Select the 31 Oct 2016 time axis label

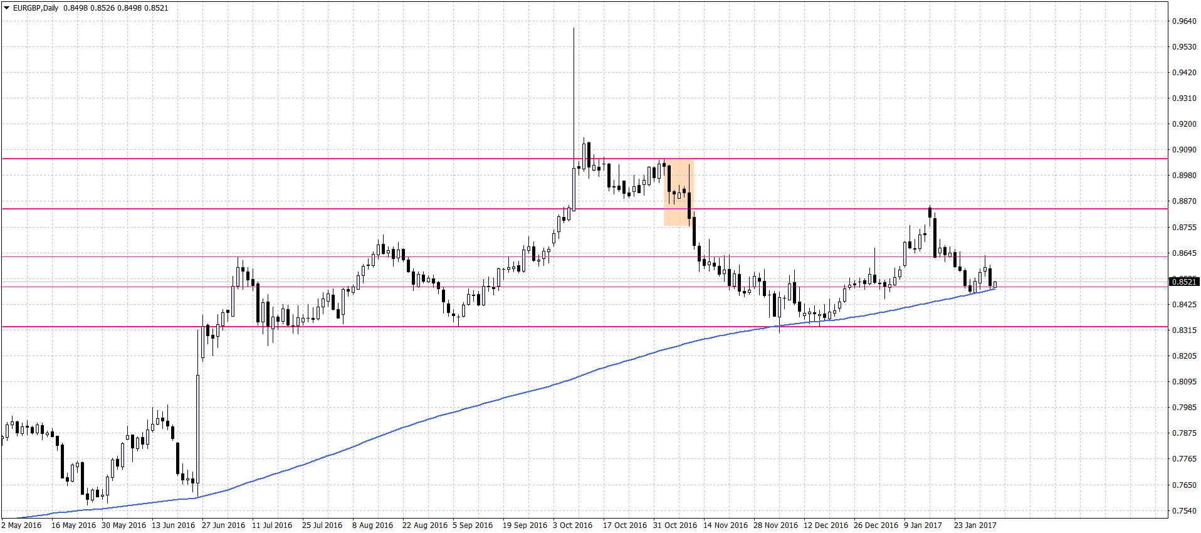(x=675, y=525)
